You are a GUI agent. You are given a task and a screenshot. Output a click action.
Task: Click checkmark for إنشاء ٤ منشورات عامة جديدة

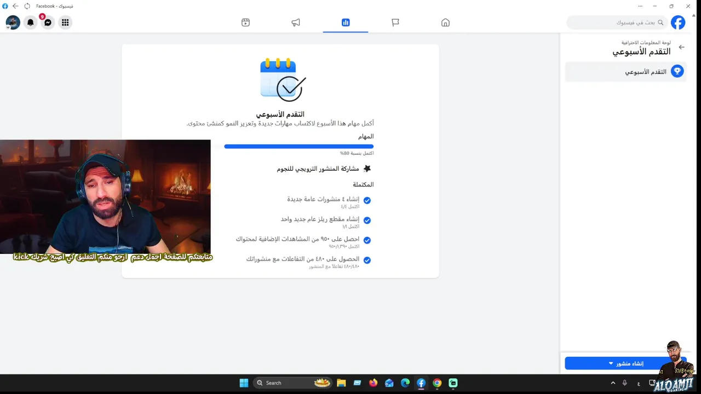click(x=367, y=201)
